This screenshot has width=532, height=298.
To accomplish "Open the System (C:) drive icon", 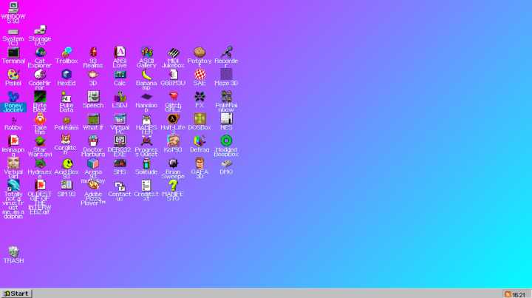I will pos(13,32).
